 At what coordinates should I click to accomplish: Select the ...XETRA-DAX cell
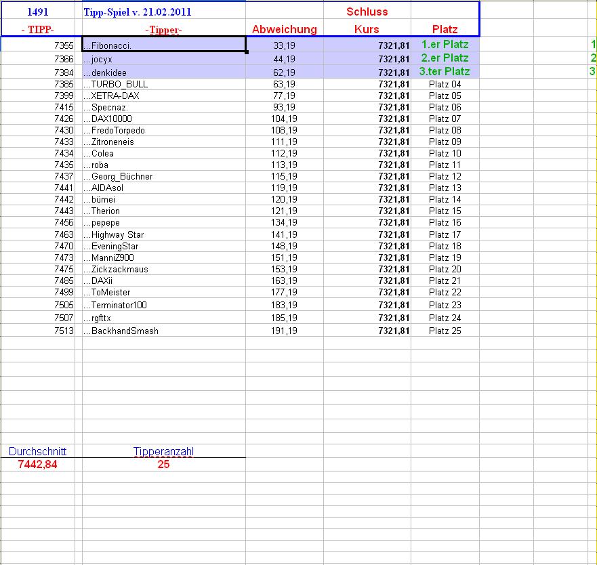164,96
